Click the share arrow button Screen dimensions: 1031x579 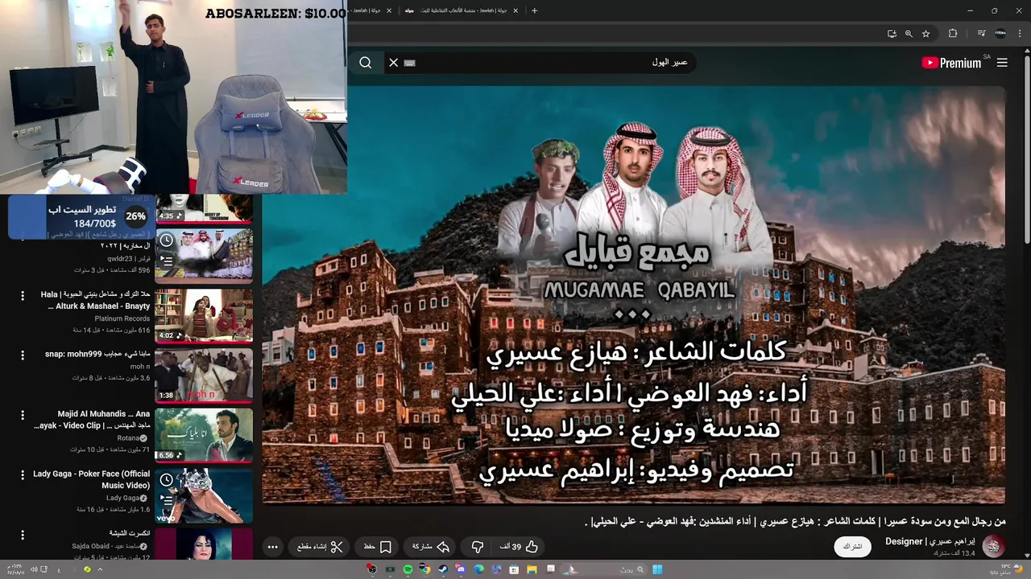[x=430, y=547]
